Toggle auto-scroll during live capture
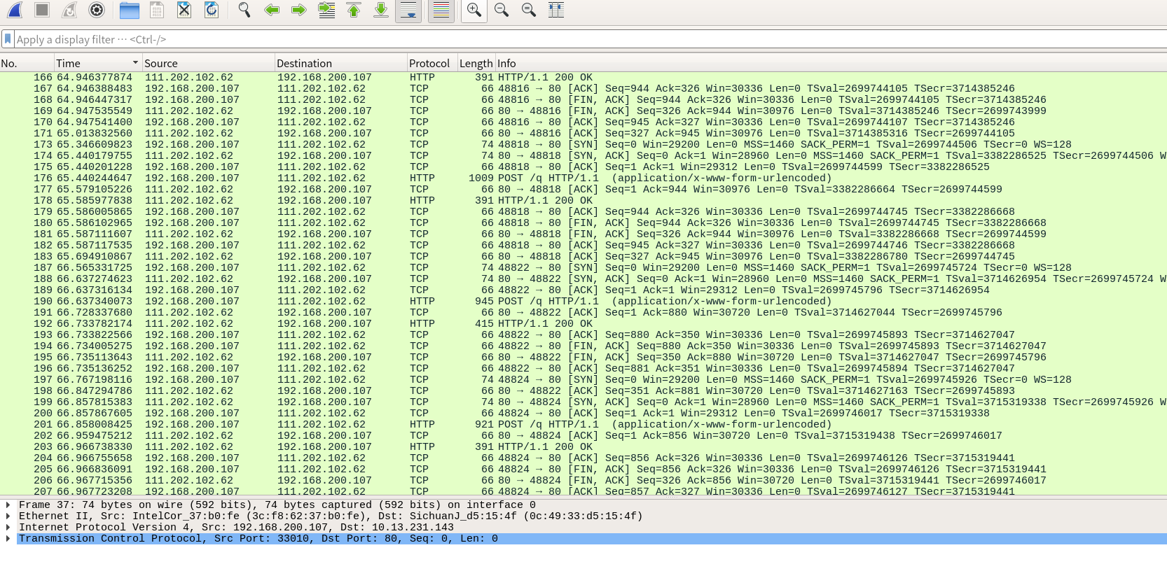 click(408, 10)
